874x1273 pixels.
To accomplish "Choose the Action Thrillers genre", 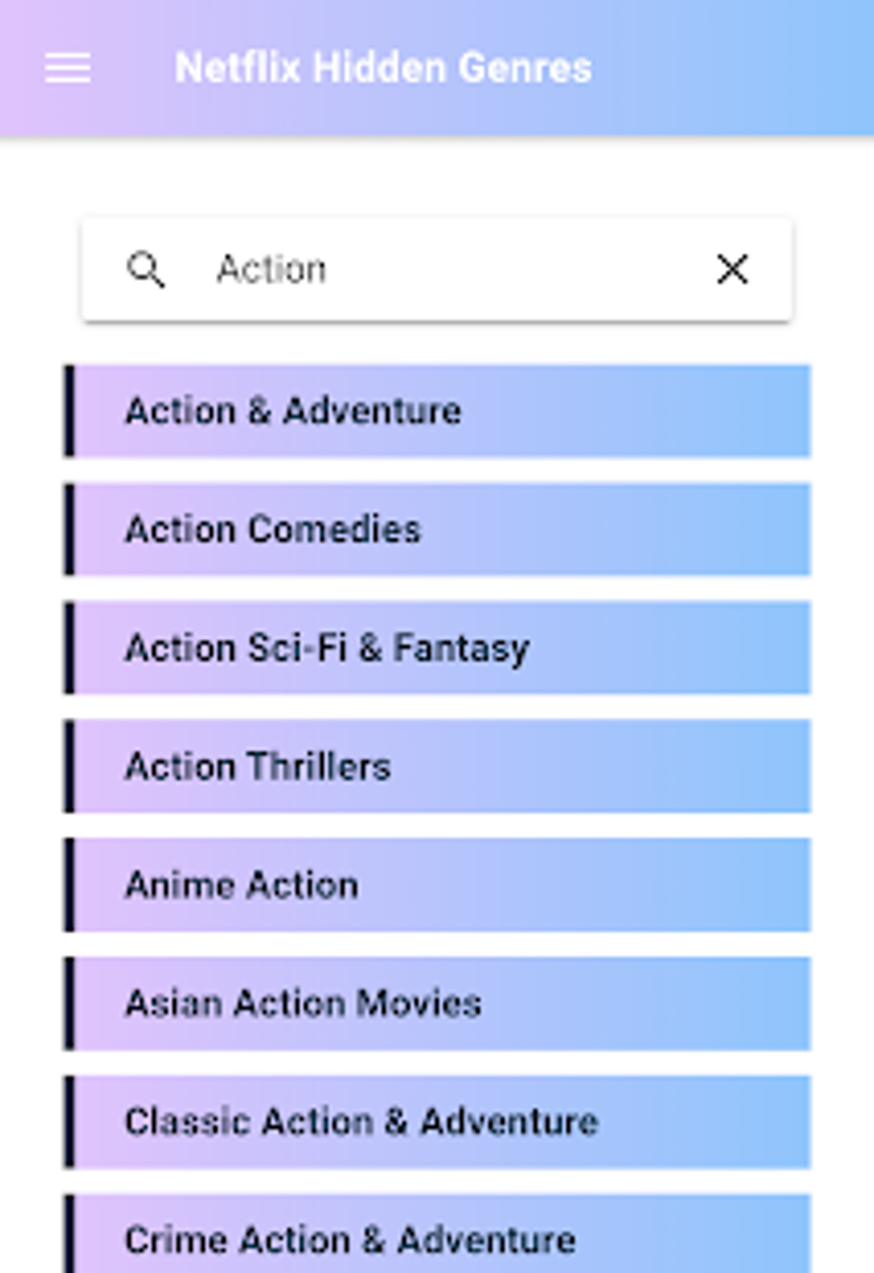I will click(258, 766).
